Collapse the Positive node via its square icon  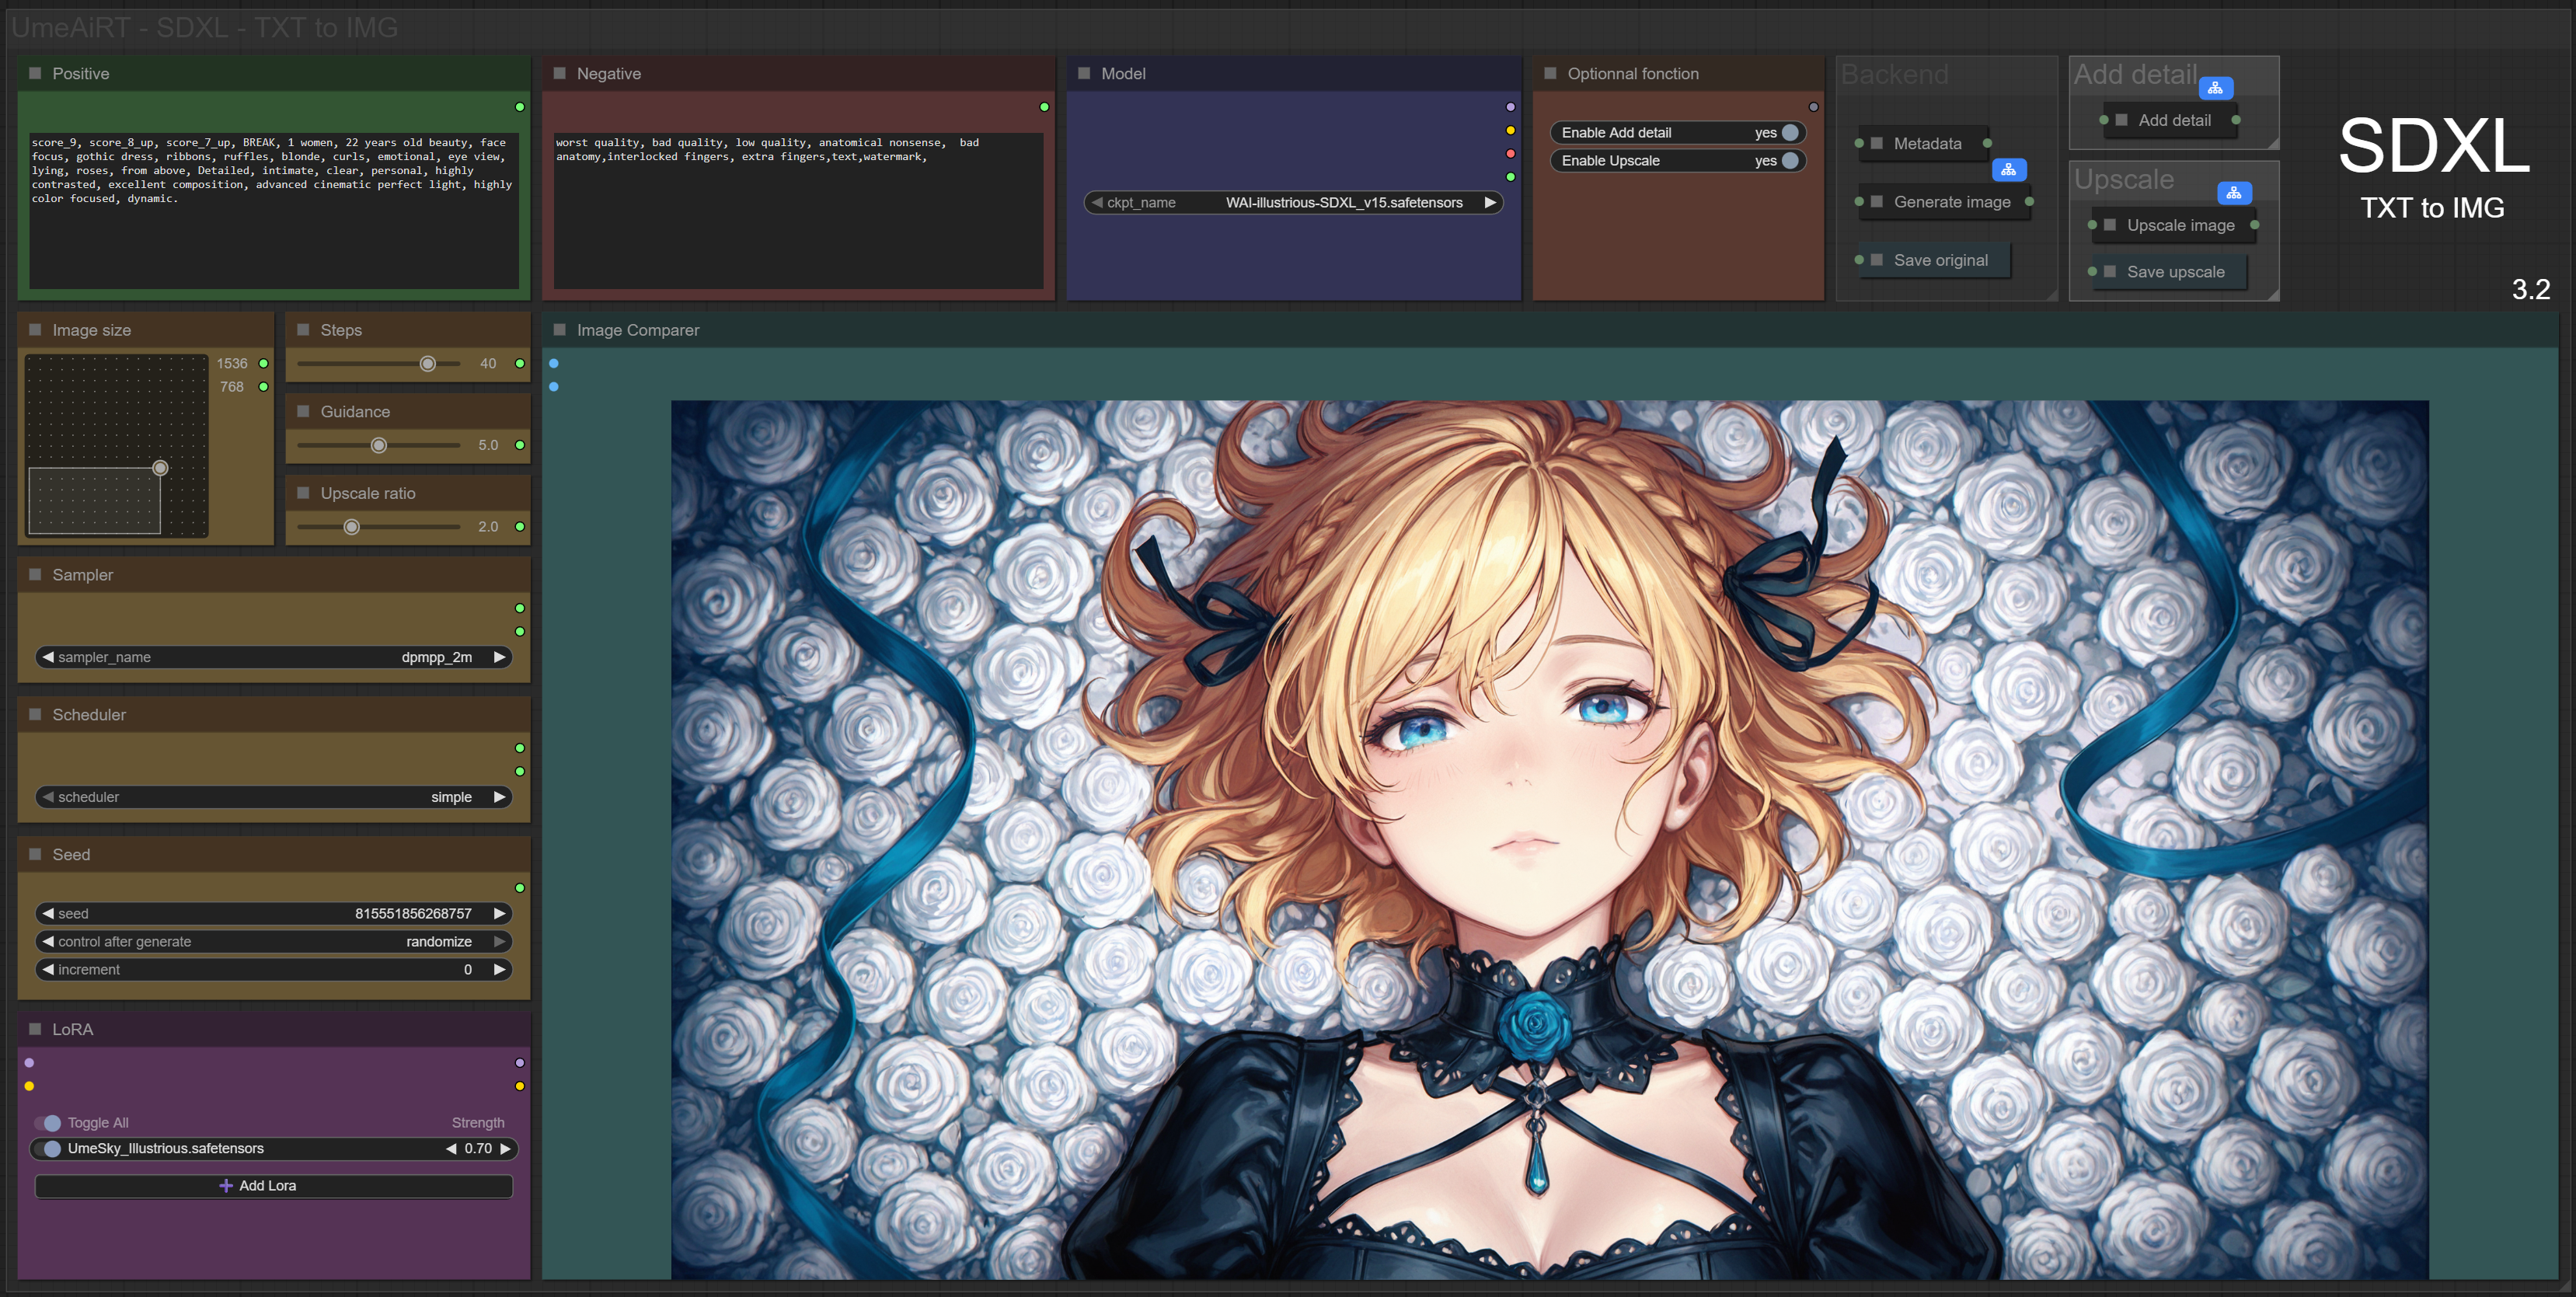coord(35,73)
